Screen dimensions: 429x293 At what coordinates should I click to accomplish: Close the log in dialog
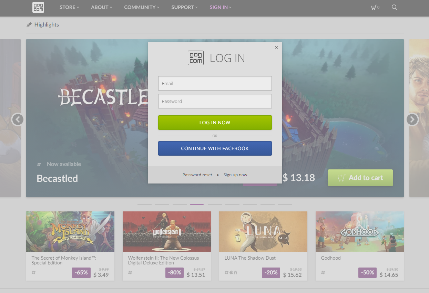[276, 48]
